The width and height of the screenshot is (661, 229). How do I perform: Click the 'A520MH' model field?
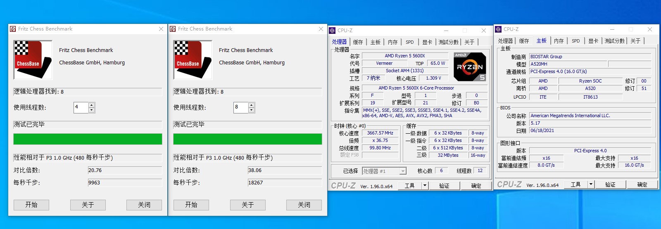[x=568, y=64]
